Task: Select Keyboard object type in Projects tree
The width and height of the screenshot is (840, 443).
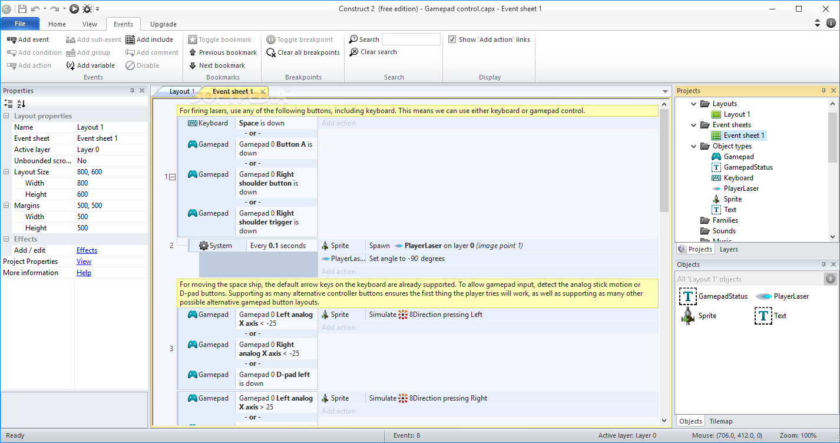Action: pyautogui.click(x=732, y=178)
